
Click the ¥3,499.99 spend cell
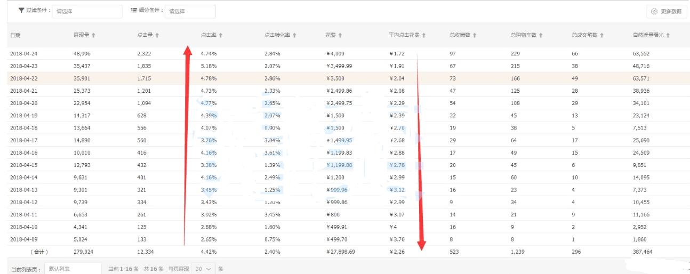339,66
